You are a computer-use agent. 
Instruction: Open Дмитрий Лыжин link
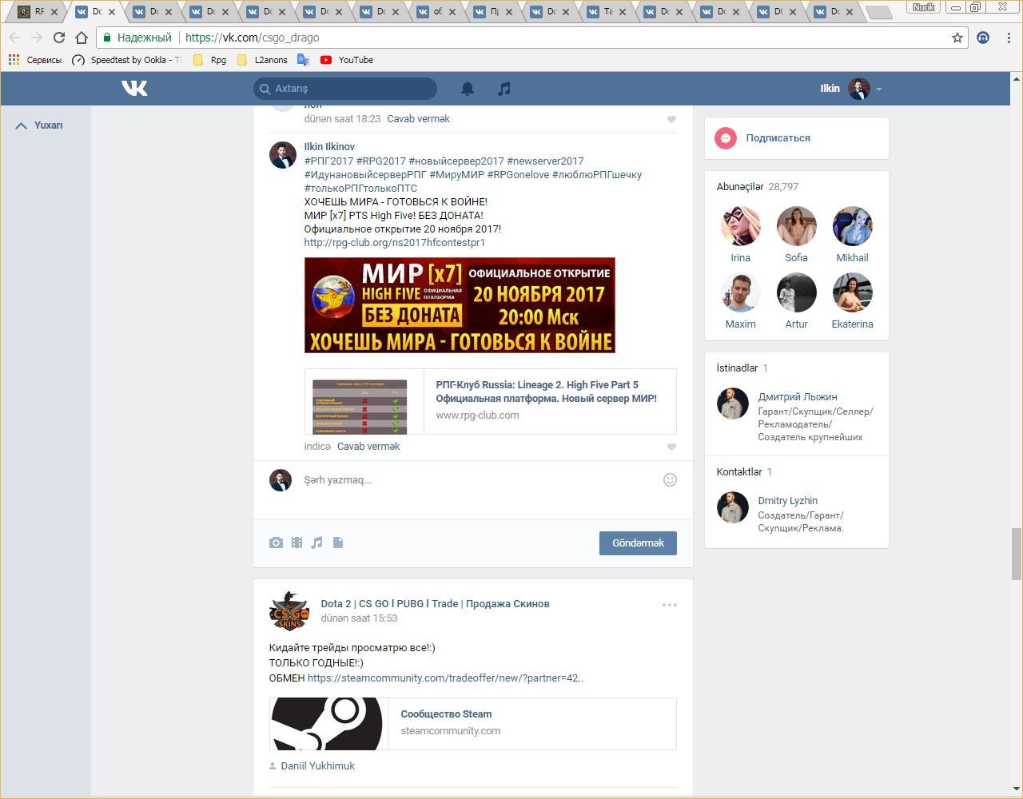click(x=798, y=397)
